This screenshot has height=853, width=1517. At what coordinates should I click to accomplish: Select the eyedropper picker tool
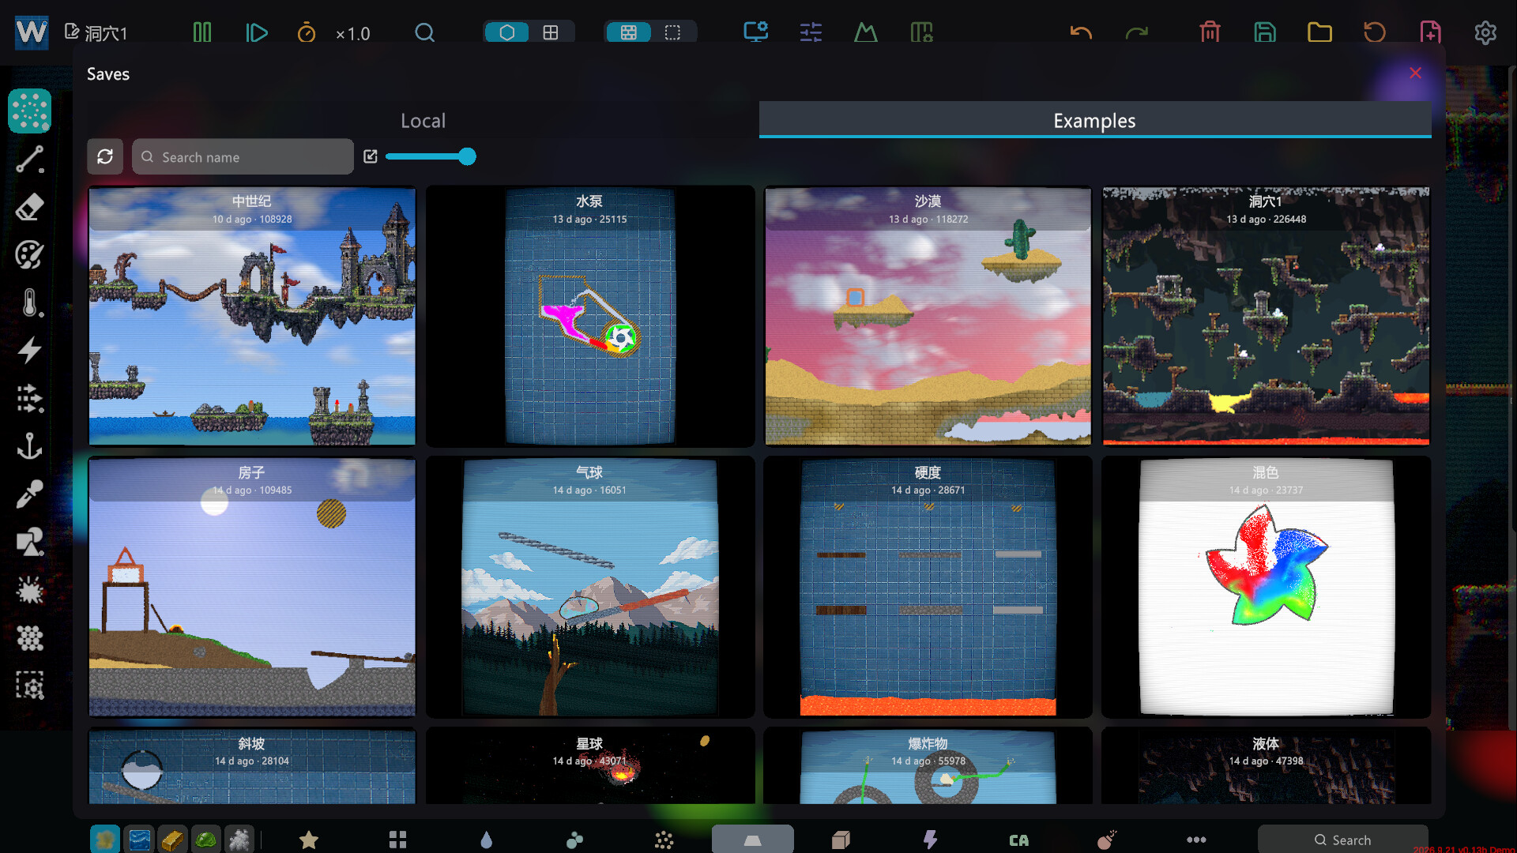pos(30,494)
